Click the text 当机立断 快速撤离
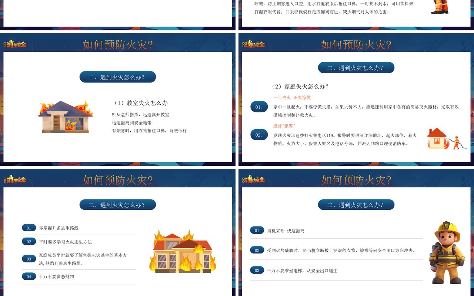The height and width of the screenshot is (296, 474). [x=286, y=231]
